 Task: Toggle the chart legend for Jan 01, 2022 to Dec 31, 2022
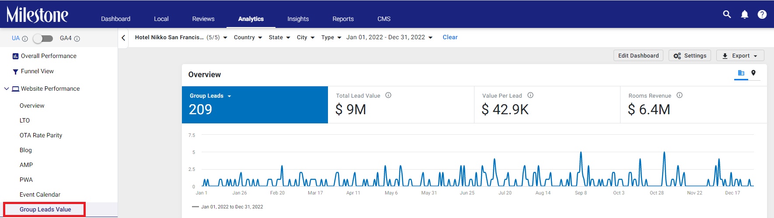[x=227, y=207]
